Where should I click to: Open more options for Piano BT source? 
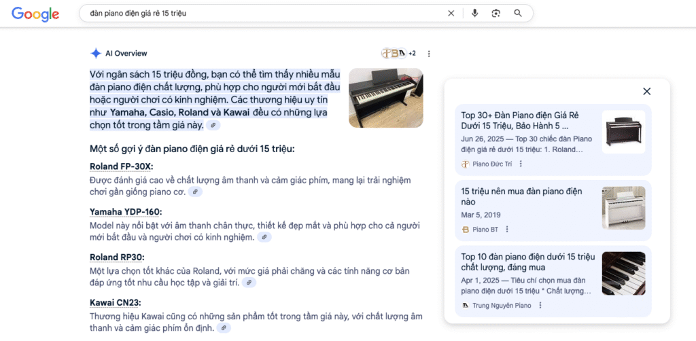[507, 230]
